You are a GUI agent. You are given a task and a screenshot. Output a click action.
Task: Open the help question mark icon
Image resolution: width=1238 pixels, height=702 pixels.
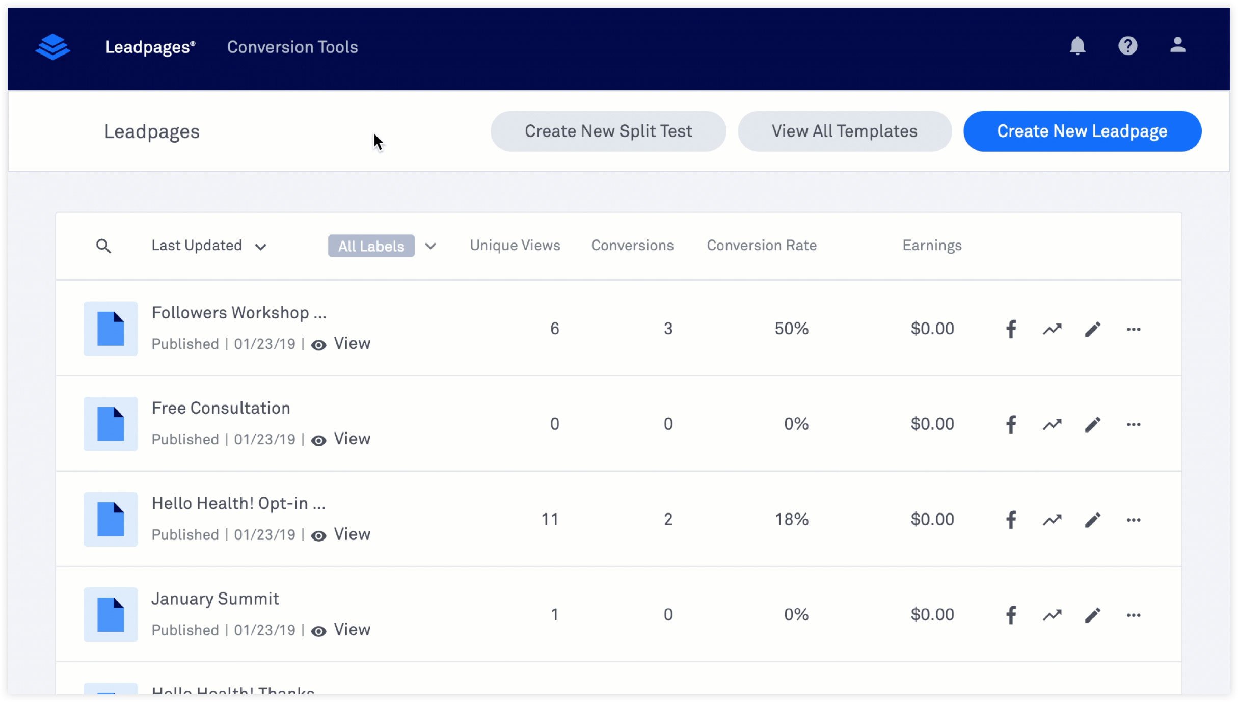tap(1127, 46)
